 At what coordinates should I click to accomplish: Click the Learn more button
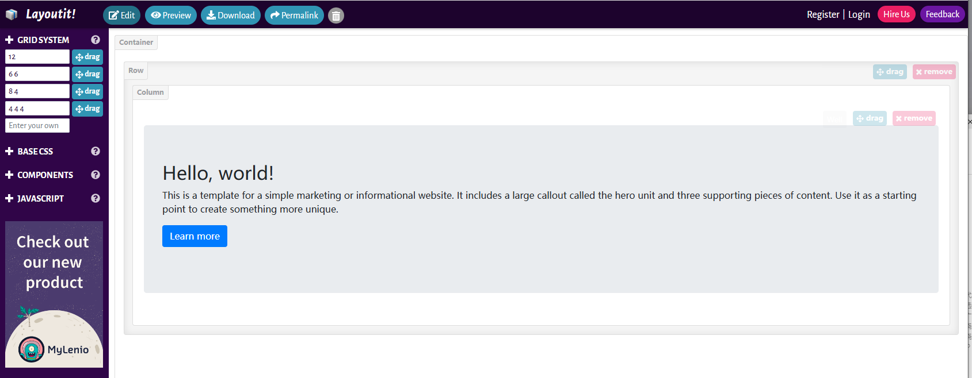click(x=195, y=236)
